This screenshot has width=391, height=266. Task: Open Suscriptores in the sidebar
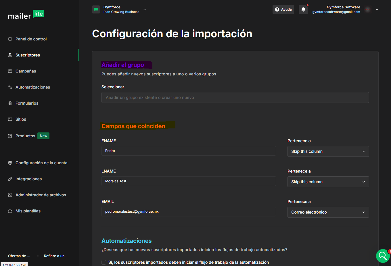[28, 55]
